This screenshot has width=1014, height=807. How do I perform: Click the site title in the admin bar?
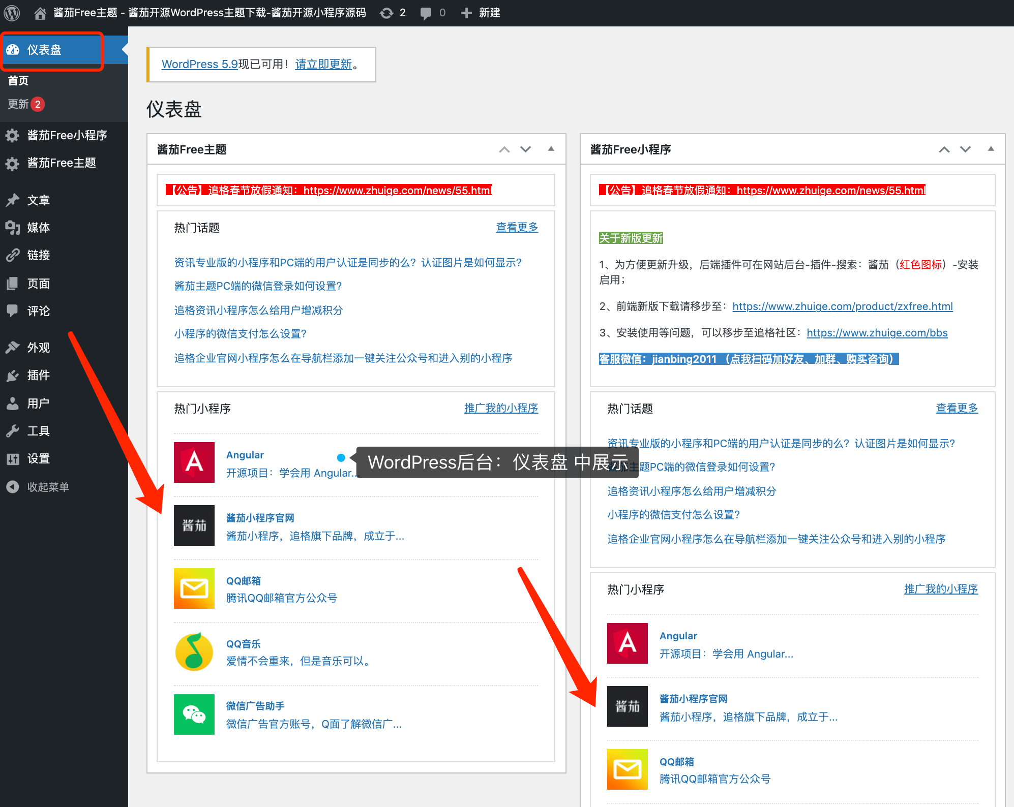[x=210, y=13]
